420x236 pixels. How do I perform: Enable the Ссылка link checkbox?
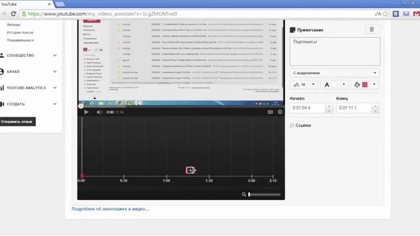[291, 125]
